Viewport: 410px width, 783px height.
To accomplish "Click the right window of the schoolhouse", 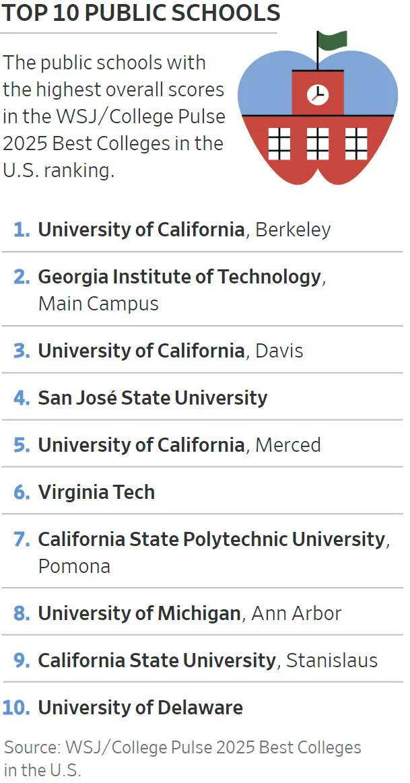I will [355, 143].
